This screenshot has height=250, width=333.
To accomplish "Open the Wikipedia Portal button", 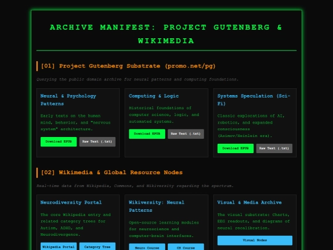I will tap(59, 247).
